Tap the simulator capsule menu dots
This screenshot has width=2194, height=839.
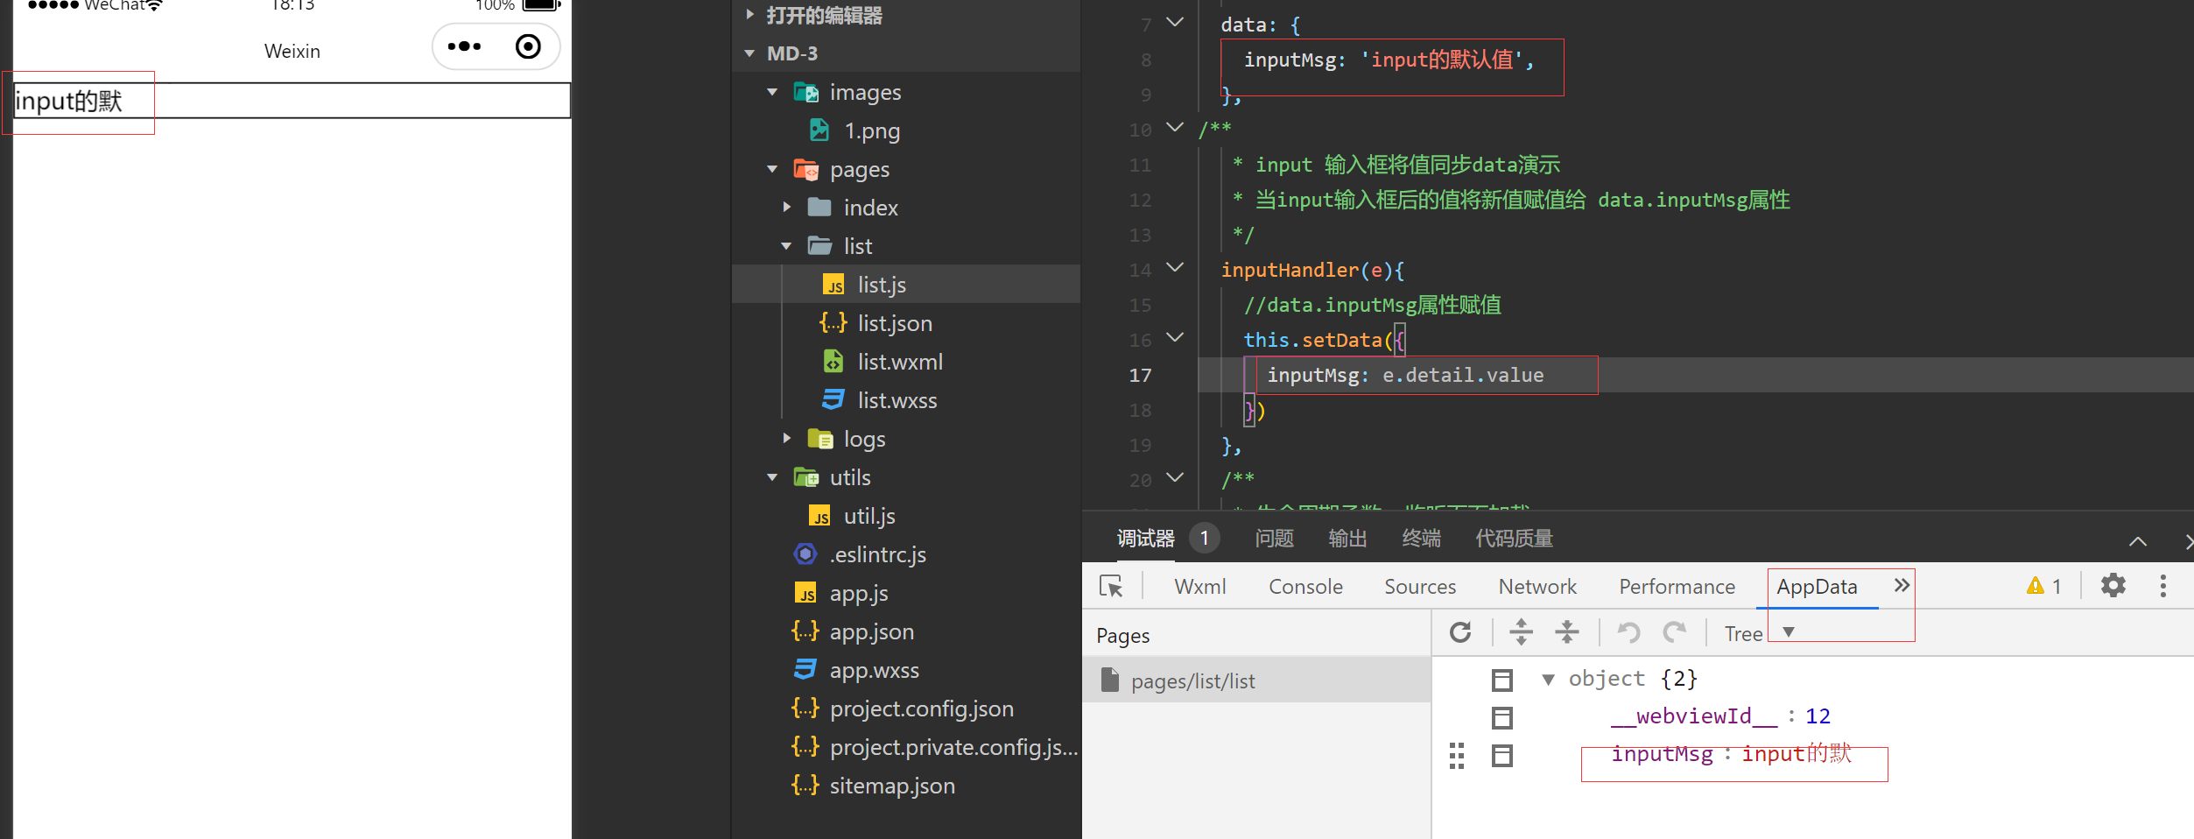pyautogui.click(x=464, y=46)
